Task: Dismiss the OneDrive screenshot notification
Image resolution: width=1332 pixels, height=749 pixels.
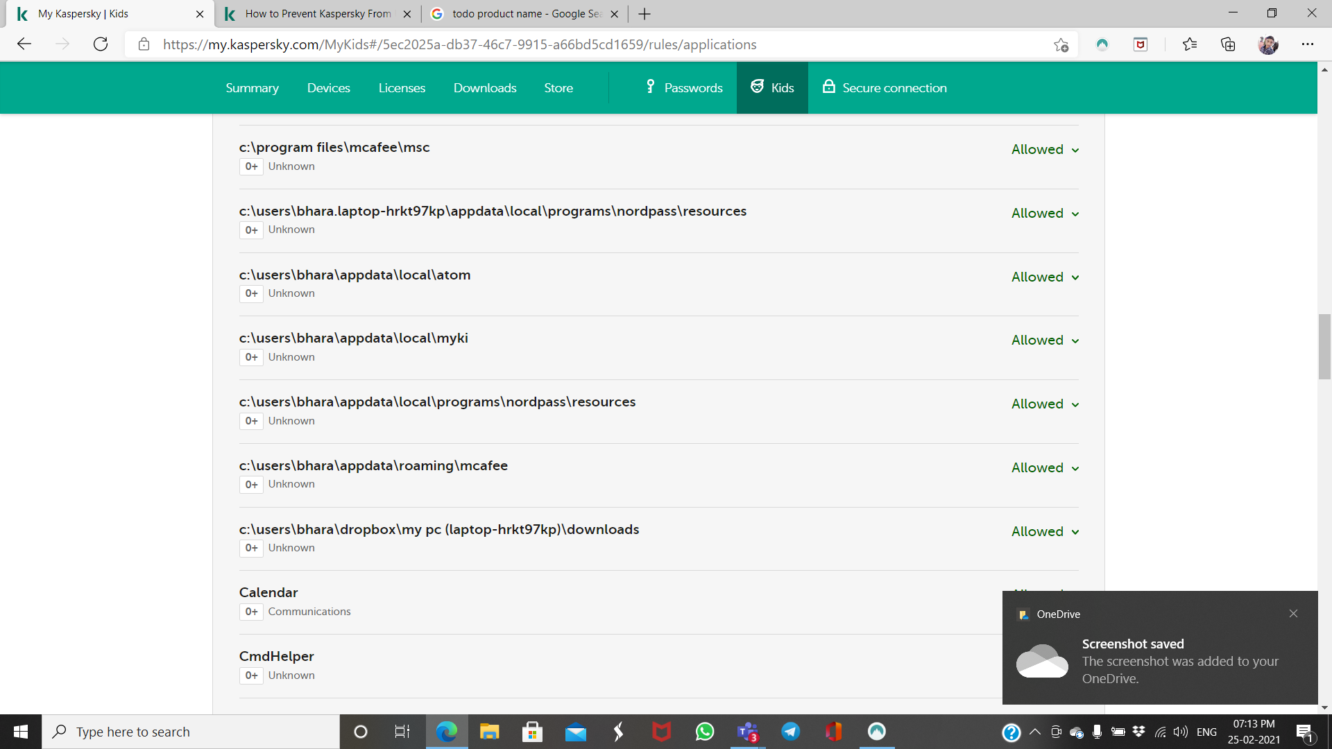Action: (x=1293, y=614)
